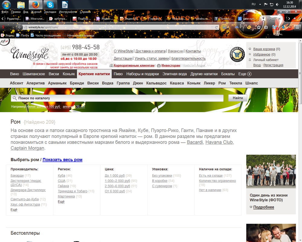The image size is (302, 242).
Task: Expand more producers with 'Ещё'
Action: [x=14, y=210]
